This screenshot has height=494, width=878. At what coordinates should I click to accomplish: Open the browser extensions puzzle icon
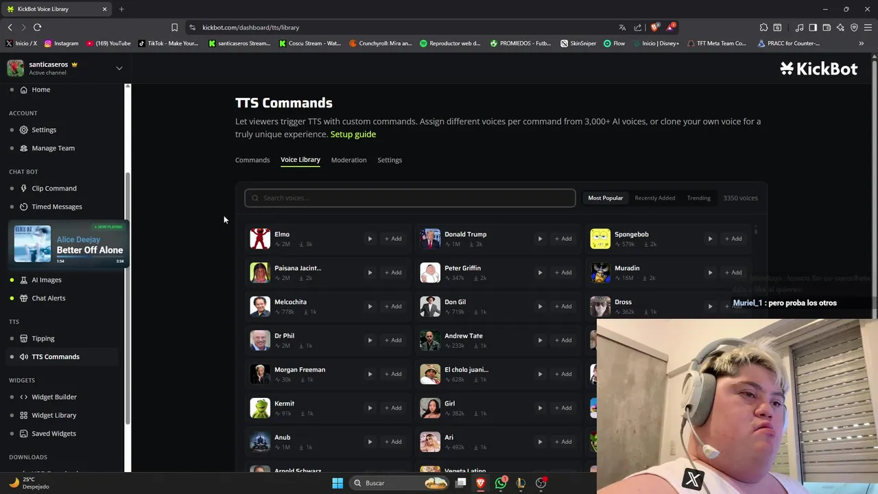click(x=763, y=27)
